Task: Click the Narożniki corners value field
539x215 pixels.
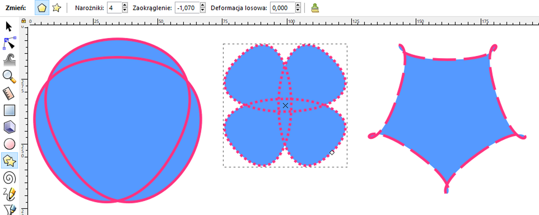Action: 115,8
